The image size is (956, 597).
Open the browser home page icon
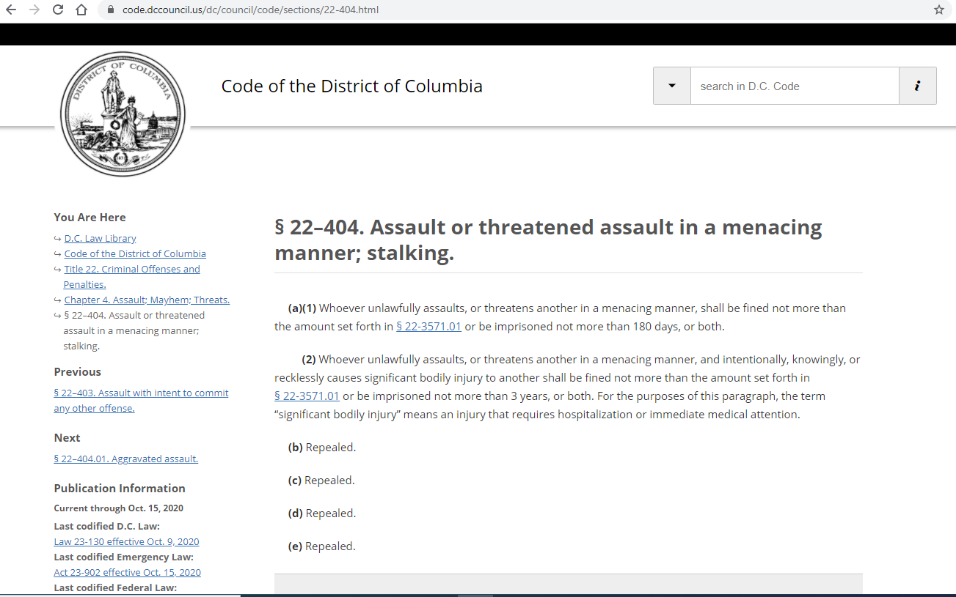tap(82, 10)
